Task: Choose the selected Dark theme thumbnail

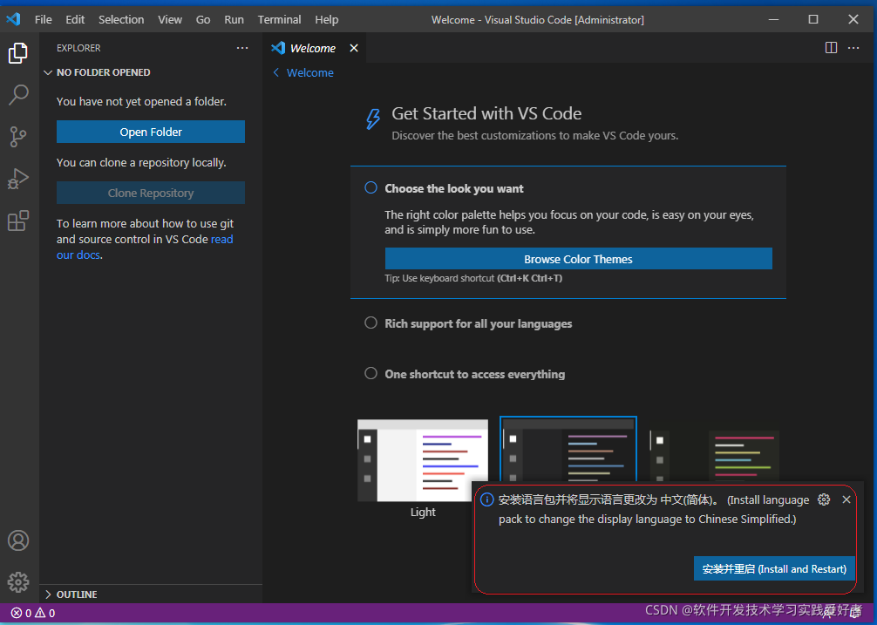Action: pos(568,449)
